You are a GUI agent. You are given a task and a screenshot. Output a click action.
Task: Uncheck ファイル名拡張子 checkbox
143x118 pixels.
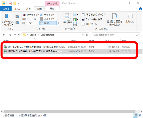tap(83, 19)
